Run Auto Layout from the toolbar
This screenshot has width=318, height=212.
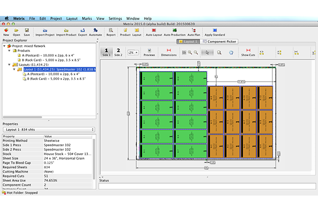pos(154,30)
